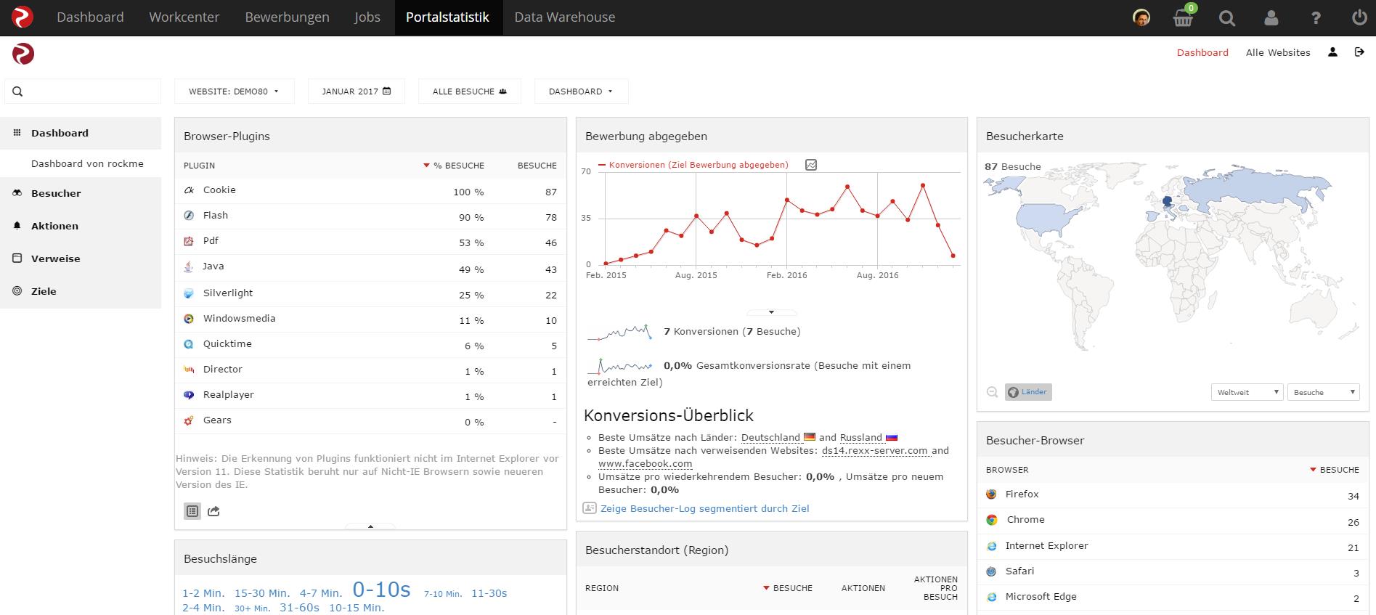Click the Firefox browser icon
This screenshot has width=1376, height=615.
[x=992, y=494]
